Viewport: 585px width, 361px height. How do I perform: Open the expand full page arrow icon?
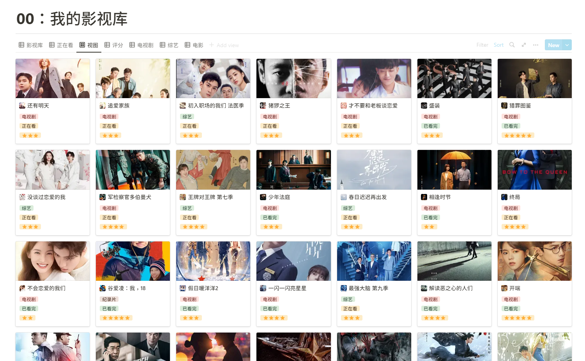click(x=524, y=45)
